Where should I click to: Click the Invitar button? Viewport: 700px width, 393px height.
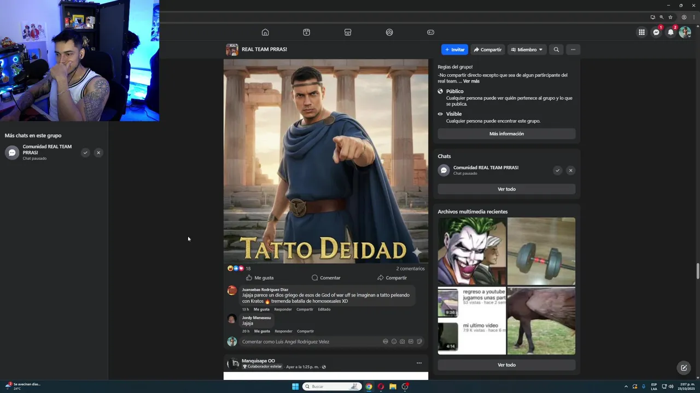coord(454,50)
